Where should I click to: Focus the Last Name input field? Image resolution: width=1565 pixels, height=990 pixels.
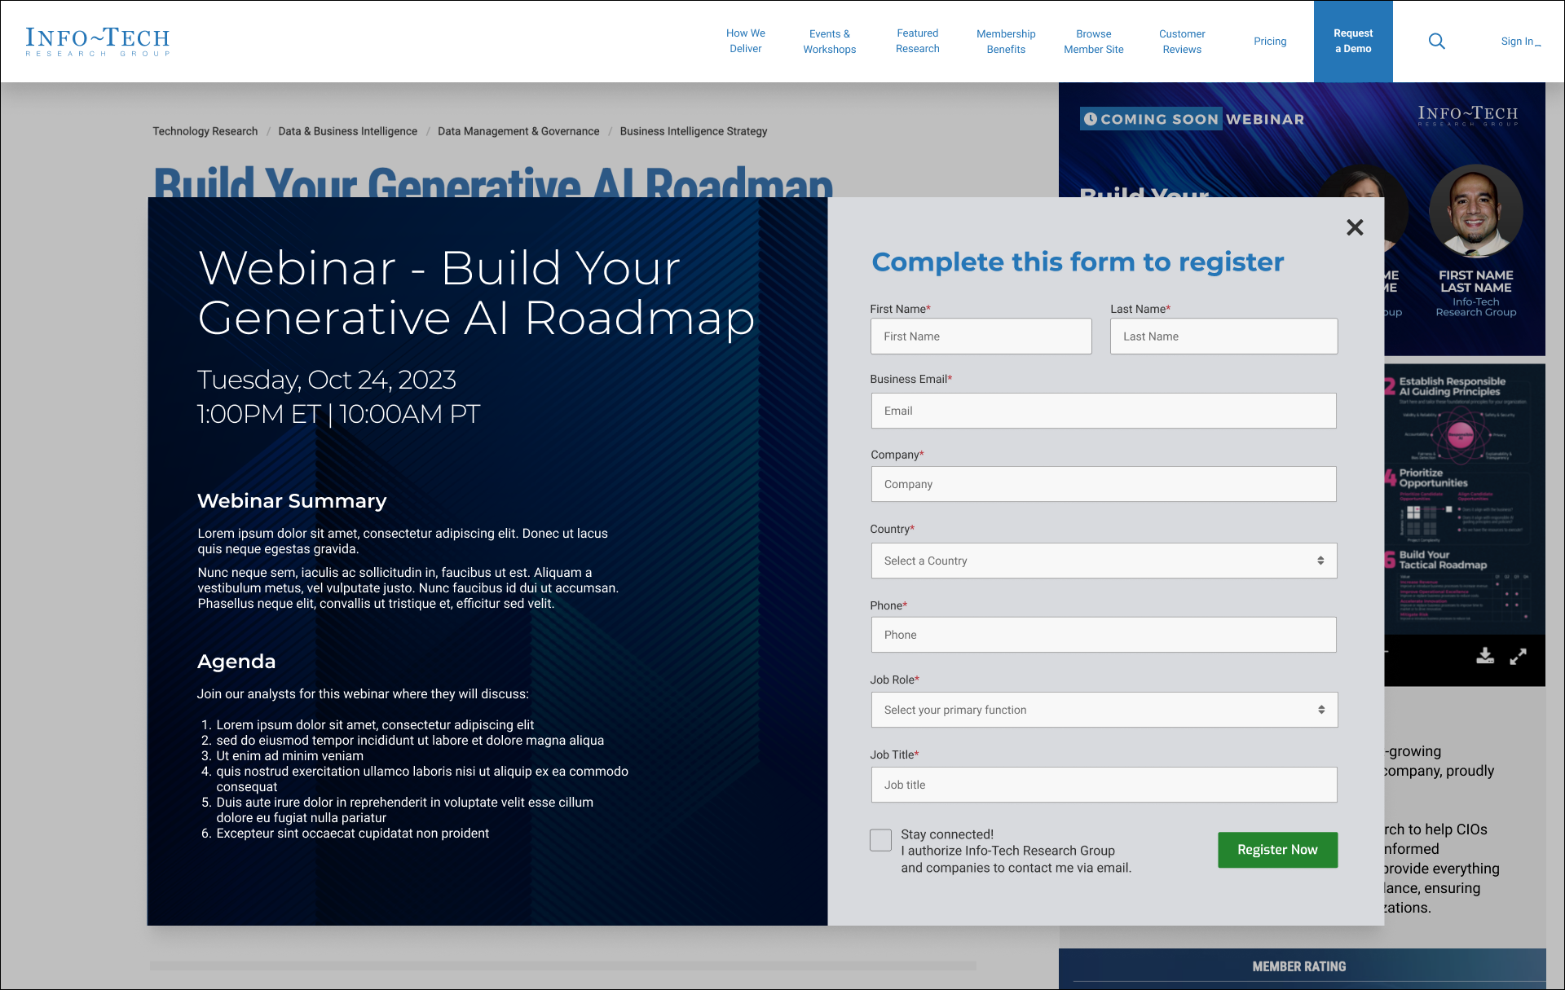[1223, 337]
